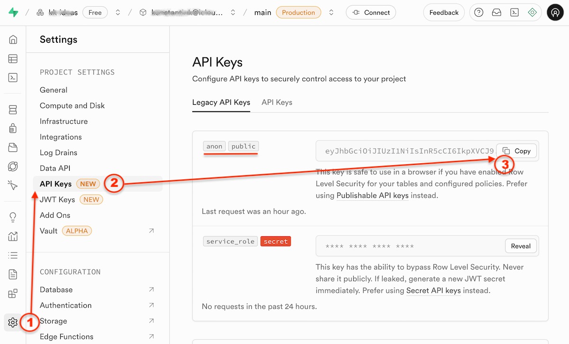Open the SQL Editor sidebar icon

(x=12, y=76)
